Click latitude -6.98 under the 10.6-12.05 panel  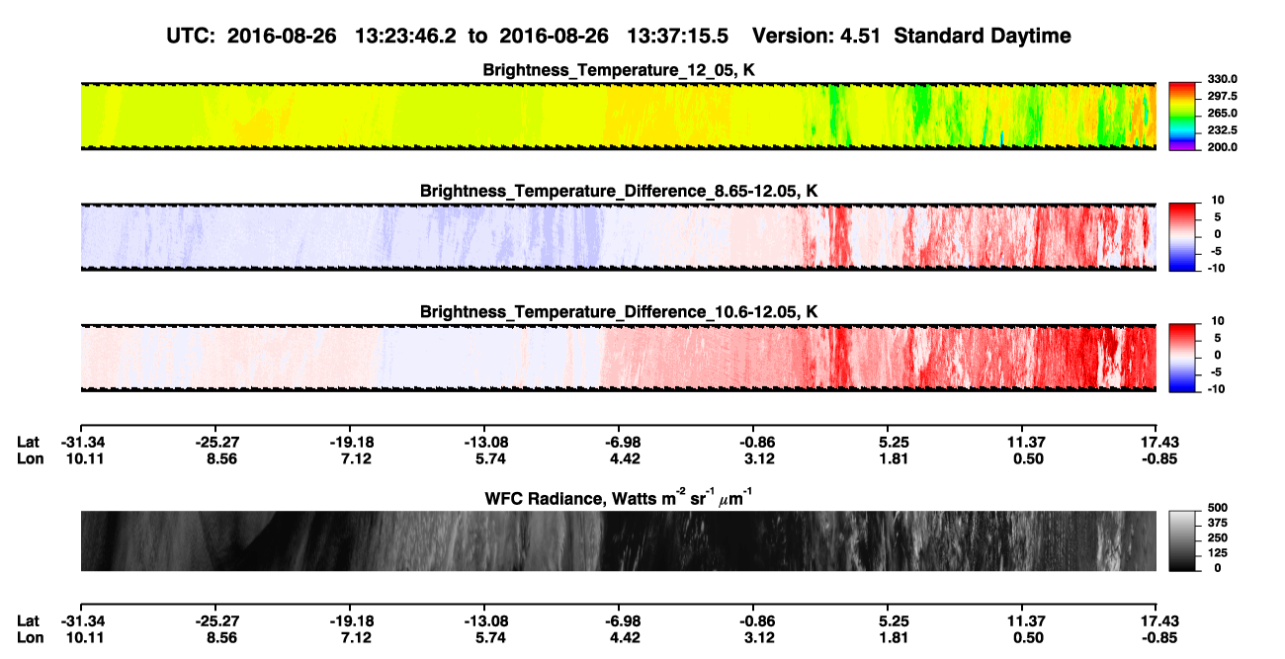(619, 442)
